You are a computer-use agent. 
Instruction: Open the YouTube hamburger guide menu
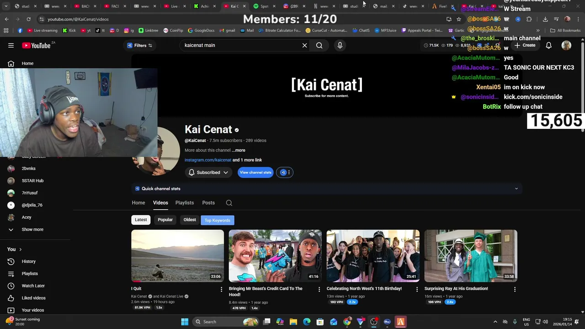[11, 45]
